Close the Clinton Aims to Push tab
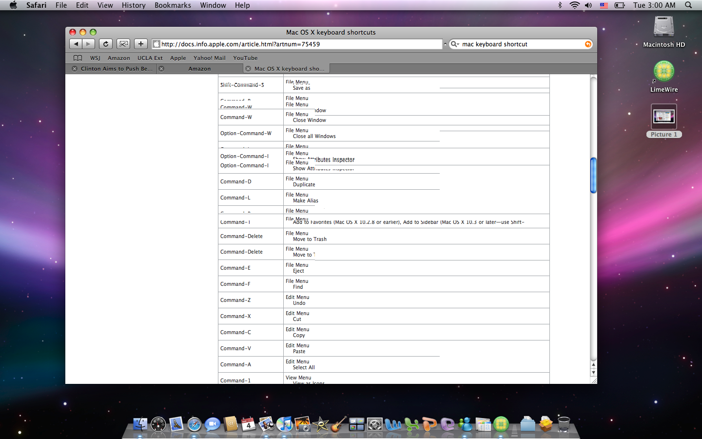The image size is (702, 439). click(75, 69)
